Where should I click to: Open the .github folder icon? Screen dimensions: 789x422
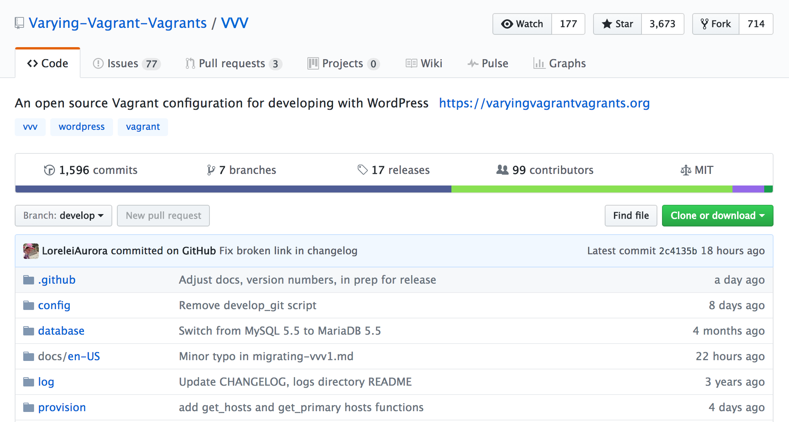pos(29,279)
